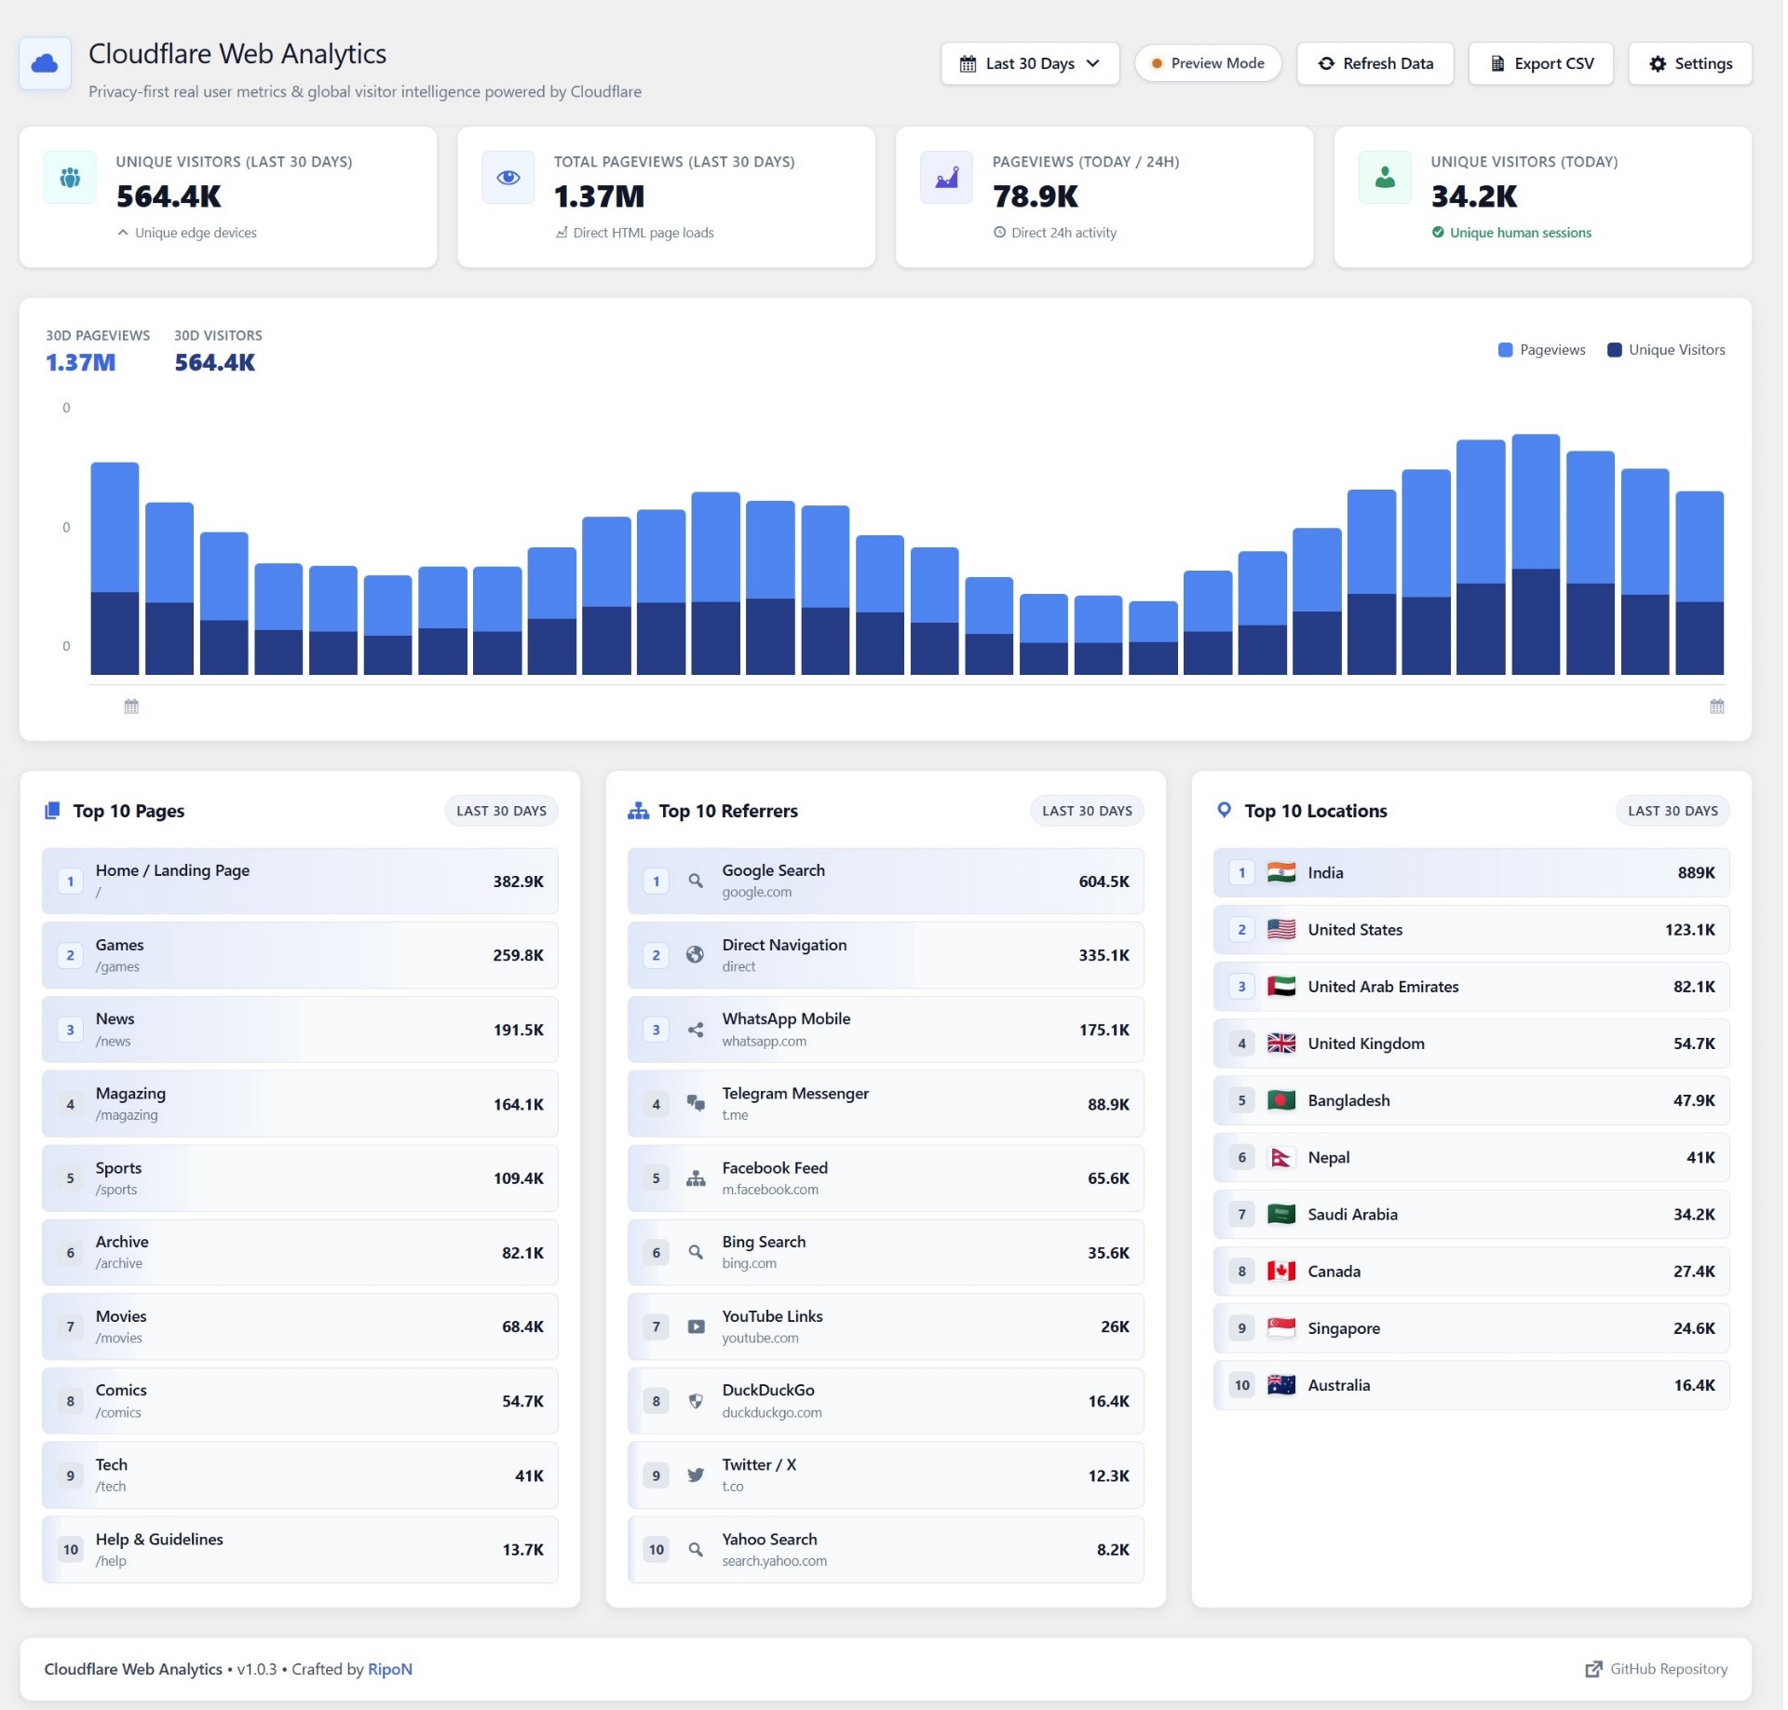
Task: Click the Telegram Messenger chat icon
Action: [x=696, y=1104]
